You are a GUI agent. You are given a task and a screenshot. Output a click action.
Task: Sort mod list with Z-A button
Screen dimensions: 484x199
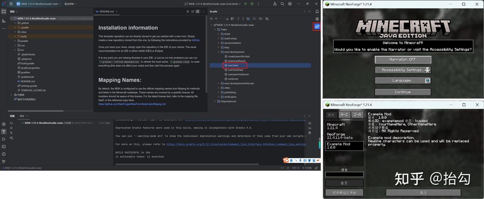click(x=357, y=115)
